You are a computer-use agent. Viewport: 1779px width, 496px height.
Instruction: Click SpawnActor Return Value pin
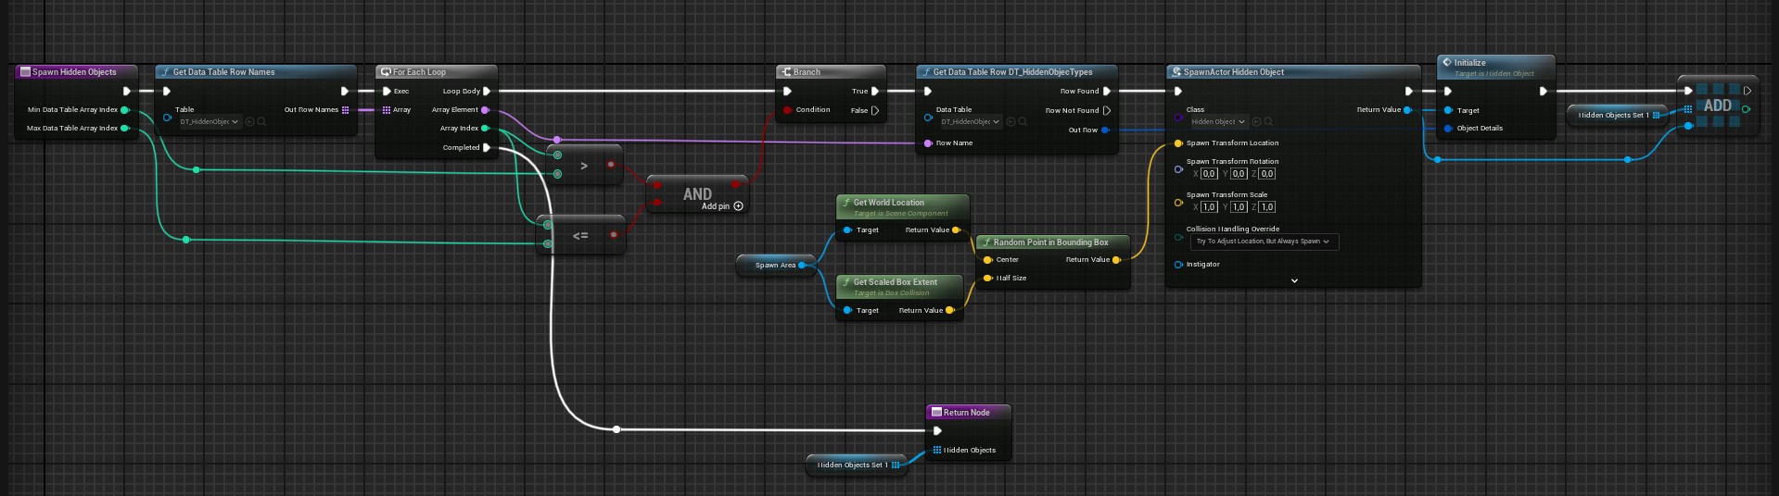point(1407,110)
